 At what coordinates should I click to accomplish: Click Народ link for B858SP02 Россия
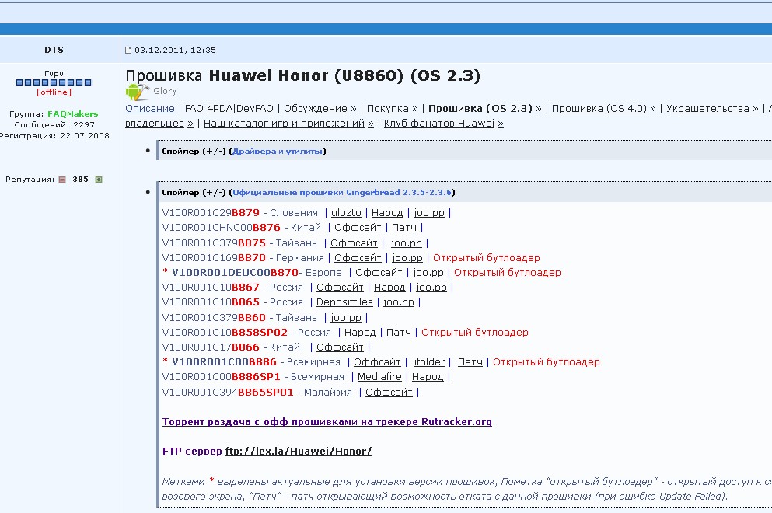[360, 333]
